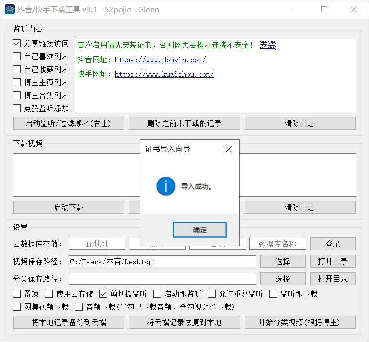Click the 视频保存路径 path field

(162, 261)
